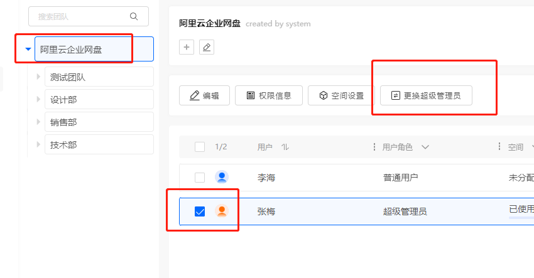Screen dimensions: 534x278
Task: Select 销售部 in the team tree
Action: tap(99, 122)
